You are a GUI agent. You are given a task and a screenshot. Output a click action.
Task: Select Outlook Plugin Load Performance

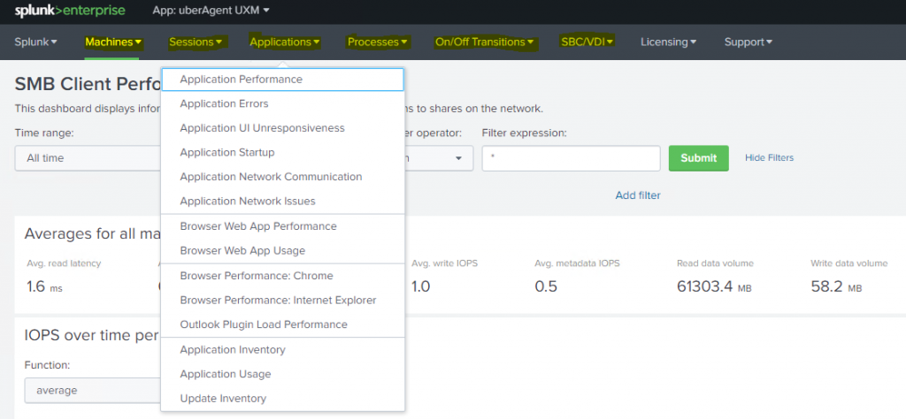point(282,324)
